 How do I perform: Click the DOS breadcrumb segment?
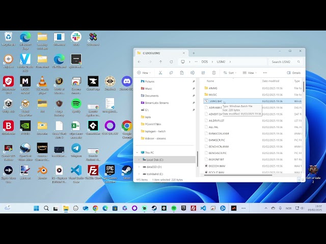click(x=205, y=62)
